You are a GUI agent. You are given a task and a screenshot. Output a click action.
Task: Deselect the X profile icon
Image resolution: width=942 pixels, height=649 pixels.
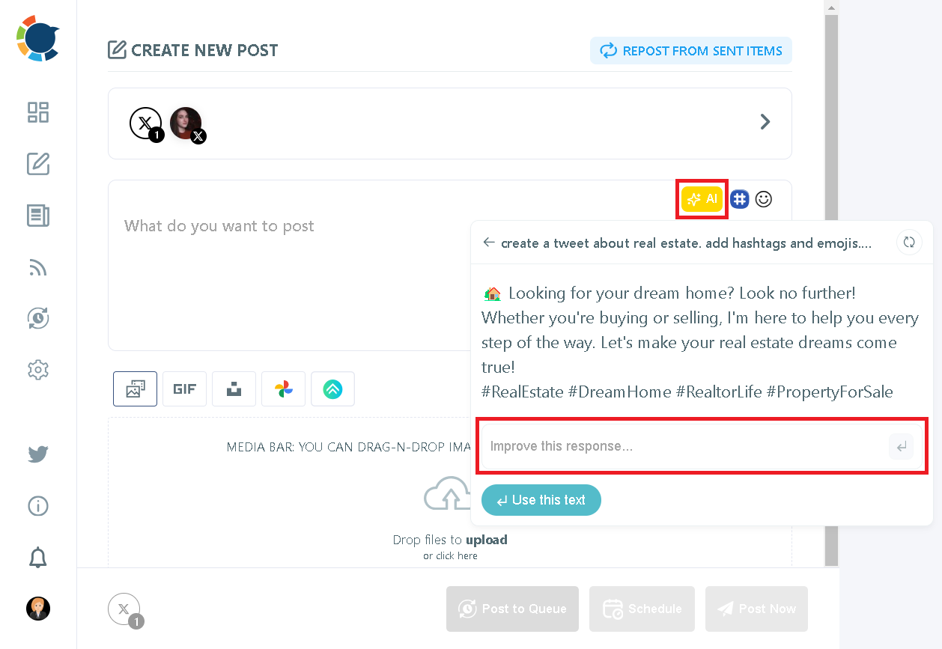click(146, 123)
